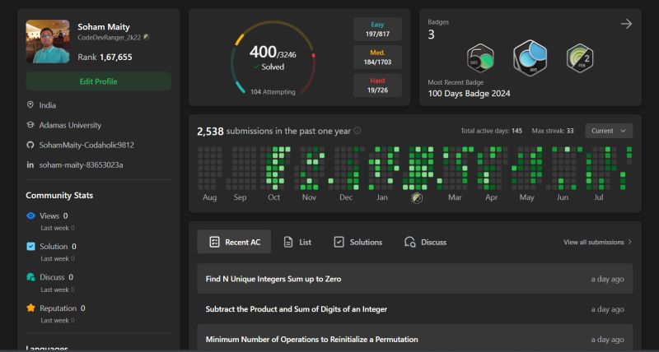Click the monthly badge icon below the heatmap
659x352 pixels.
[x=417, y=197]
